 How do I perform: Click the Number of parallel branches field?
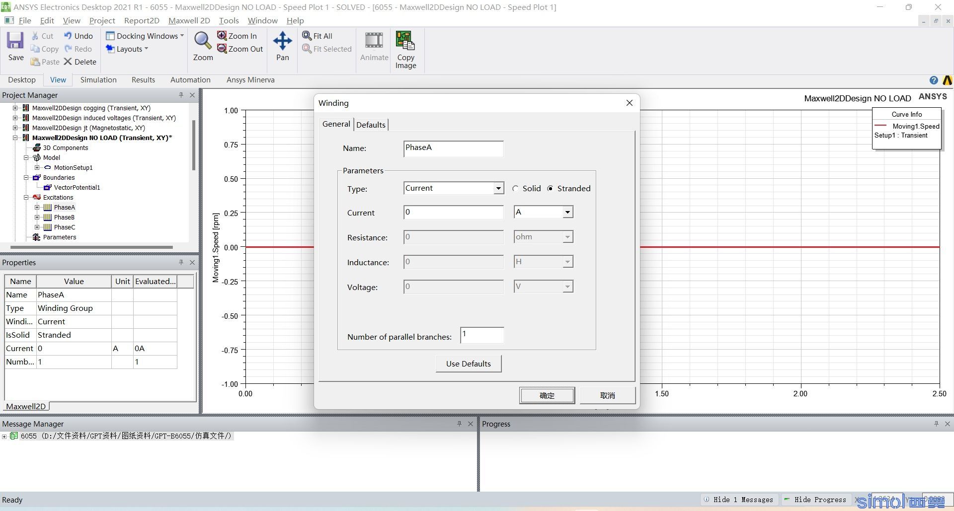(x=482, y=336)
